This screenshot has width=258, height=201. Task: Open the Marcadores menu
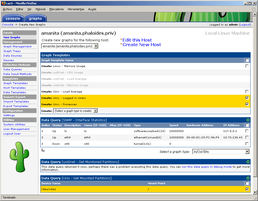click(x=56, y=9)
